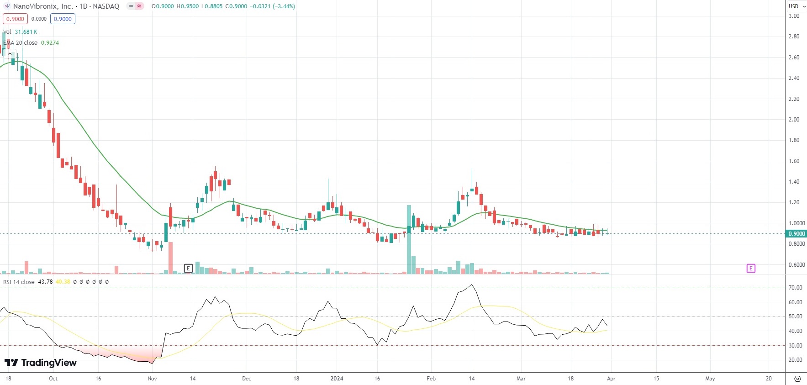Click the 1.60 price axis label

coord(794,161)
